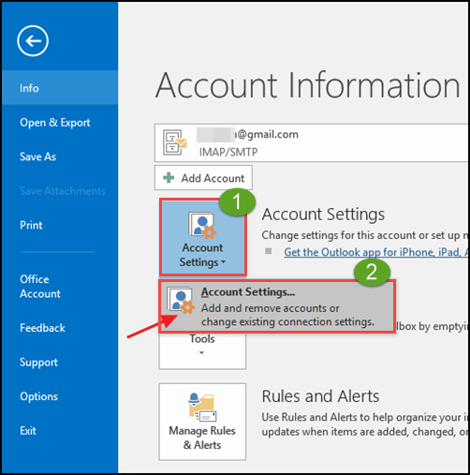
Task: Click the Account Settings section heading
Action: (x=323, y=215)
